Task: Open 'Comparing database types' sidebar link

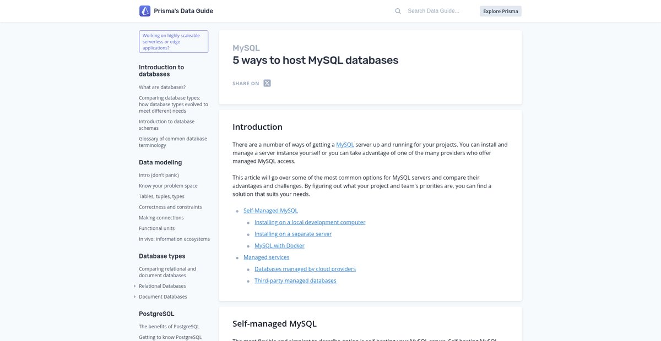Action: 174,105
